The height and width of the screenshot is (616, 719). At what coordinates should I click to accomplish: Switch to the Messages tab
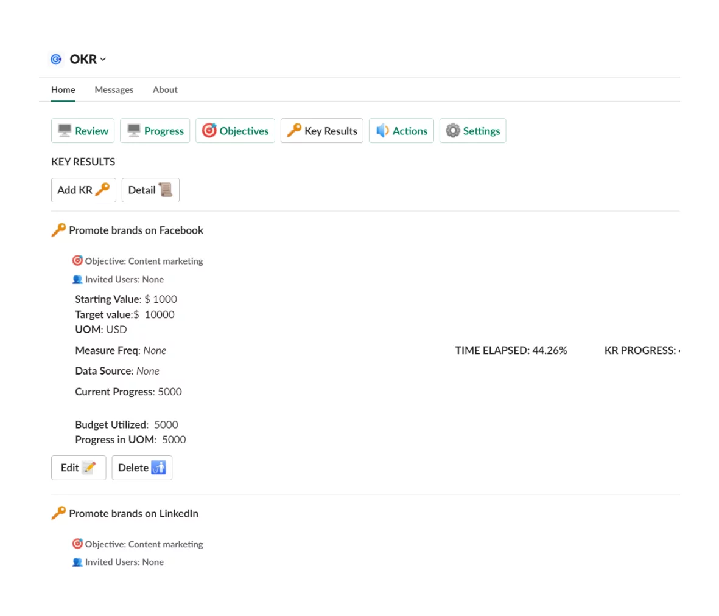tap(114, 89)
